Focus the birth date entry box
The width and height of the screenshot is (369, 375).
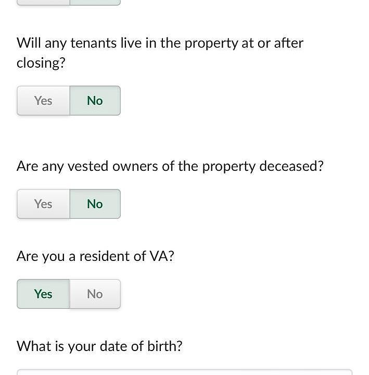pyautogui.click(x=184, y=372)
